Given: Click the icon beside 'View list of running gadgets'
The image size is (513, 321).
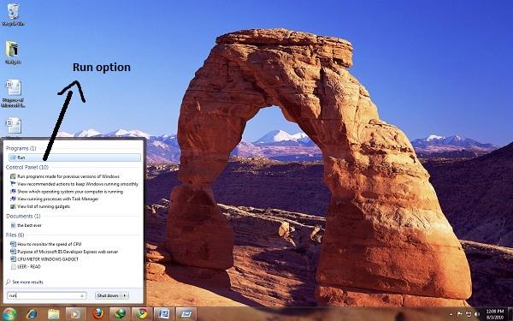Looking at the screenshot, I should (x=14, y=206).
